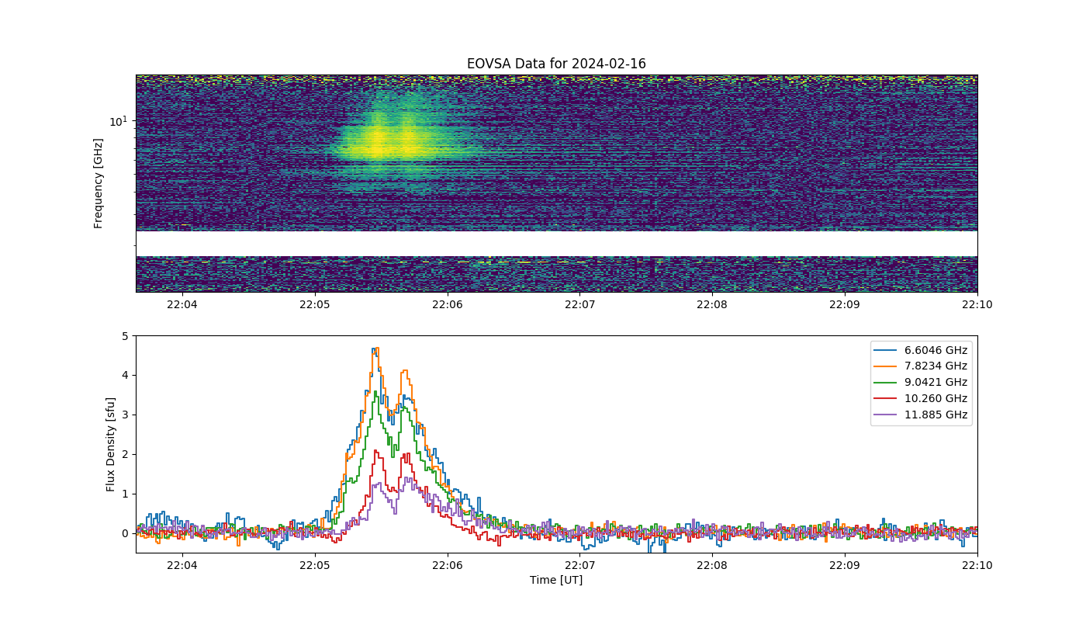Click the 9.0421 GHz legend label
Screen dimensions: 1086x621
click(x=936, y=382)
